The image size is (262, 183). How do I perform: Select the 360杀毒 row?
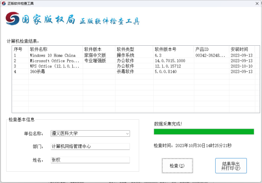136,72
